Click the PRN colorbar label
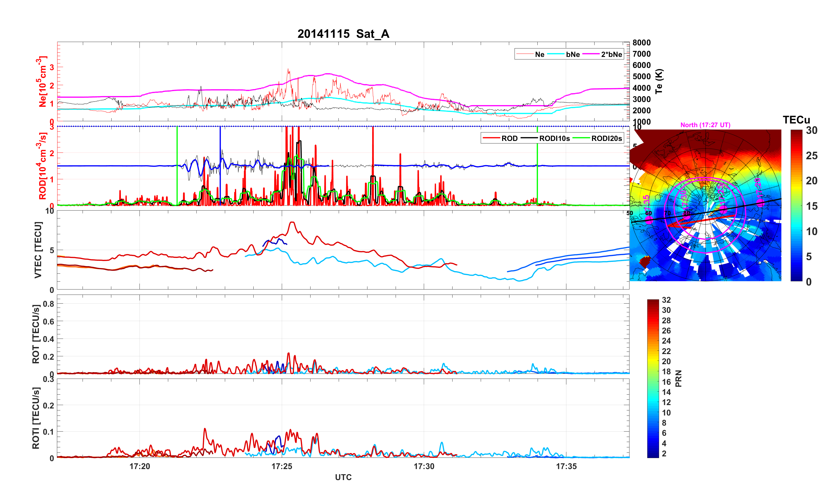 click(x=678, y=378)
